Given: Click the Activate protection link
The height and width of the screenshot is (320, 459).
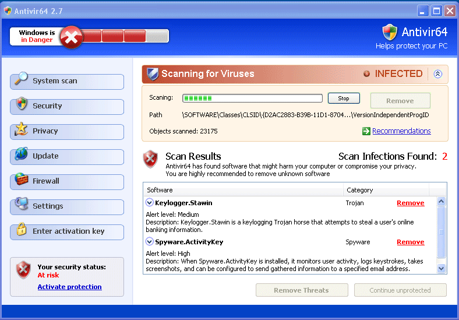Looking at the screenshot, I should tap(69, 287).
